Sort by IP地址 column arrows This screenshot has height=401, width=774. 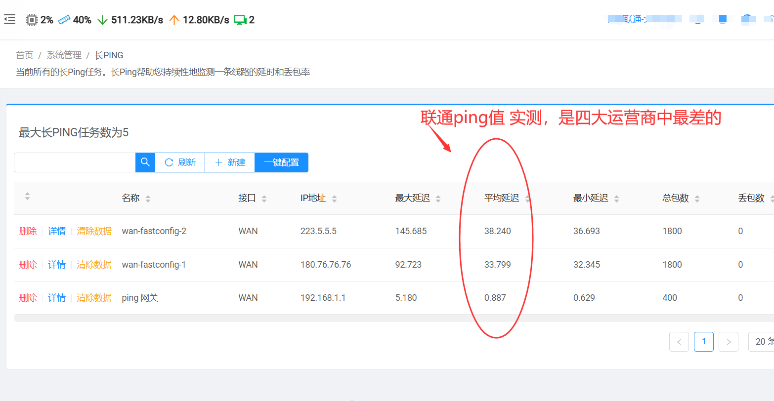point(334,199)
